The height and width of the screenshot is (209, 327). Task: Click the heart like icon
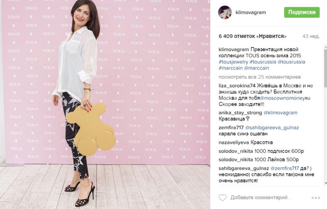(x=222, y=197)
